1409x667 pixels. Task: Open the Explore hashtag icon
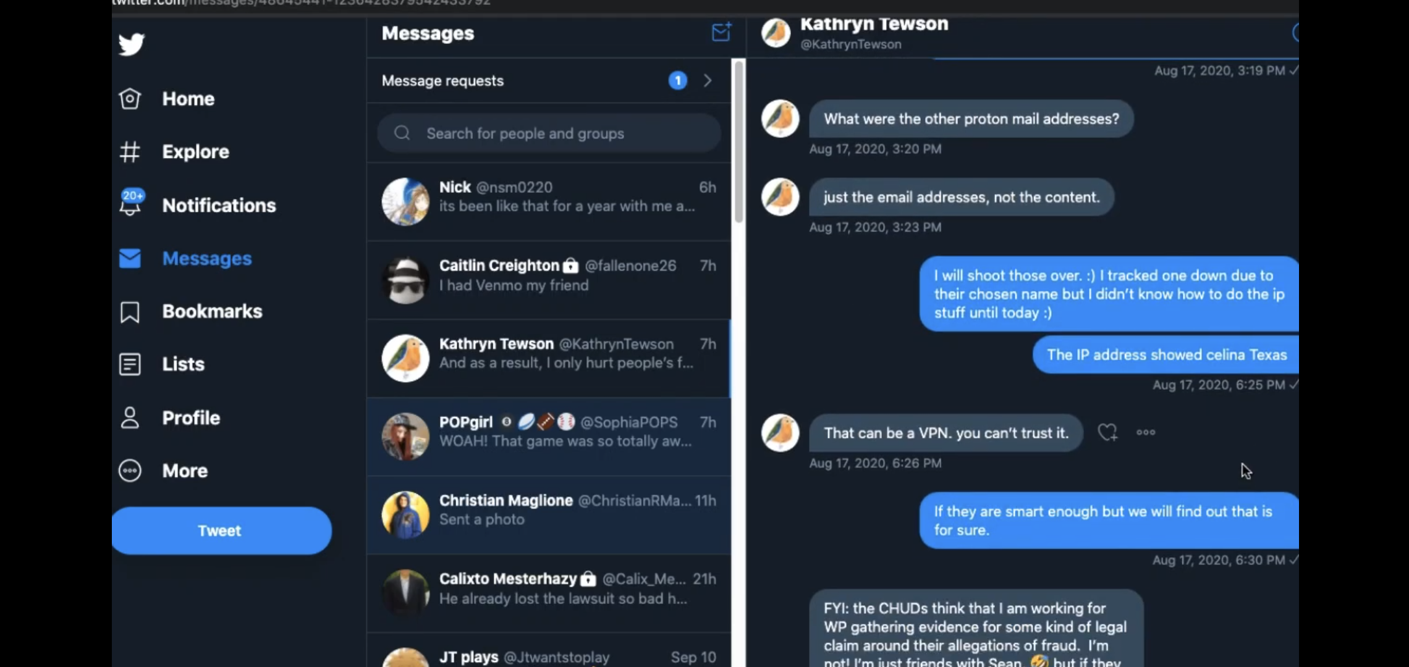tap(130, 152)
